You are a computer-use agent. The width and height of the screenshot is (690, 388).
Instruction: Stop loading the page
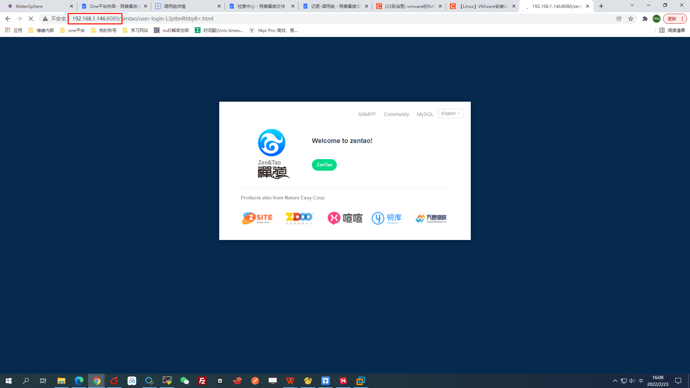[x=31, y=19]
